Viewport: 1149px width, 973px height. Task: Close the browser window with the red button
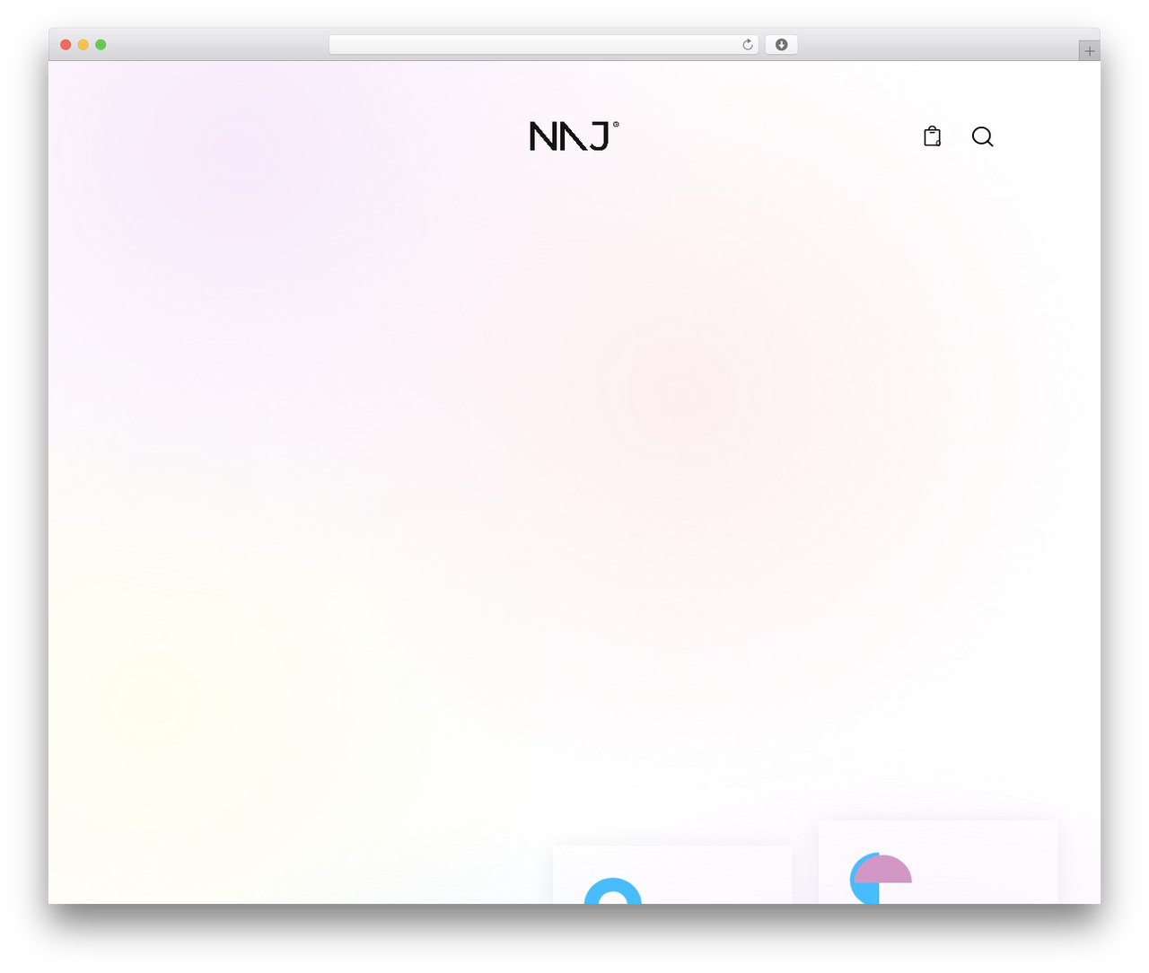(66, 45)
